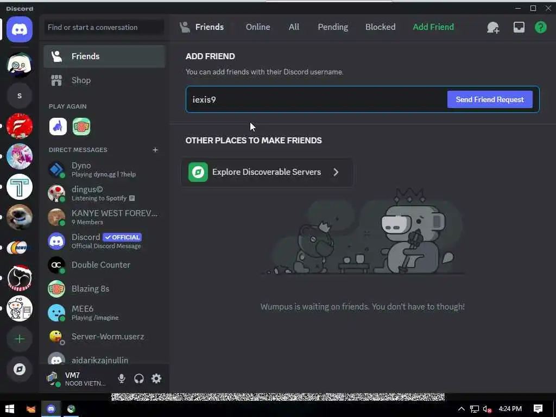Open the green Help question mark icon
This screenshot has width=556, height=417.
pyautogui.click(x=540, y=27)
